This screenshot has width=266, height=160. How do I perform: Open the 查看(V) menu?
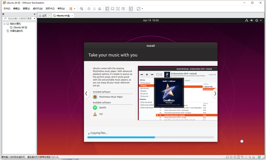pos(26,9)
